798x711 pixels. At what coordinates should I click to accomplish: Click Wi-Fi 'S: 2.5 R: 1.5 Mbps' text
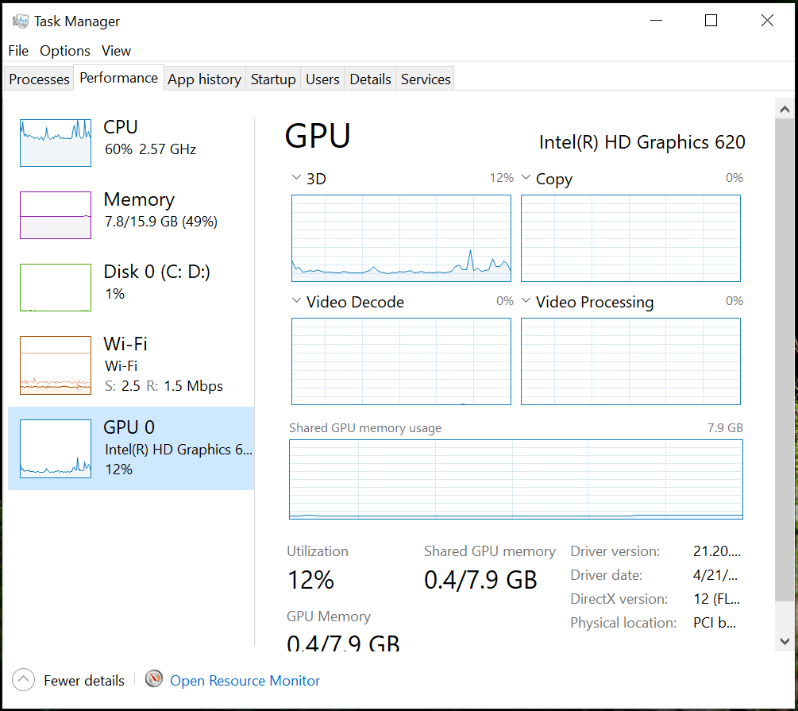[164, 386]
